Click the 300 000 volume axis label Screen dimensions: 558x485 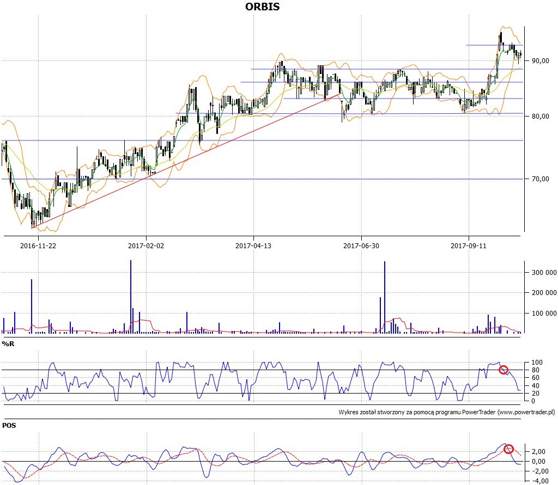(544, 273)
